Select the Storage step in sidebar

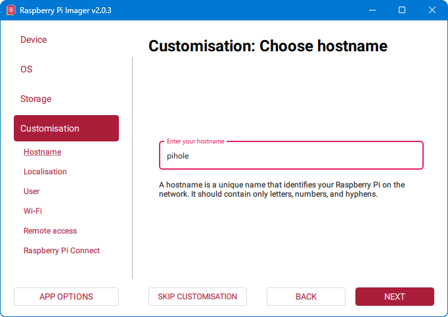(35, 99)
